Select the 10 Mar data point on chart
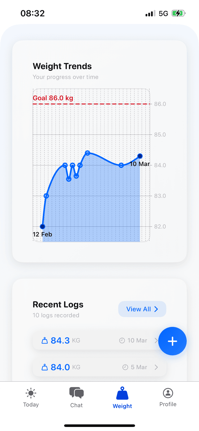Viewport: 199px width, 431px height. coord(140,156)
